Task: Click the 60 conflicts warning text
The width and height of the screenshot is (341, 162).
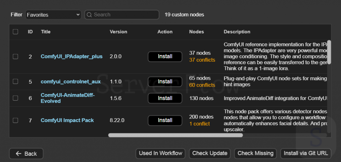Action: pos(202,85)
